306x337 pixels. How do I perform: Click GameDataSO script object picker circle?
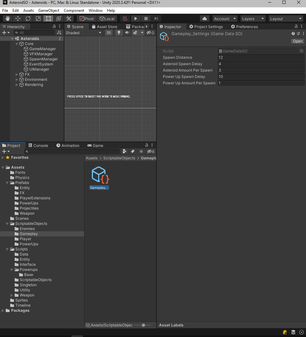click(302, 51)
